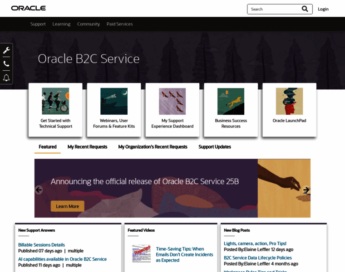
Task: Open Billable Sessions Details answer
Action: (x=41, y=245)
